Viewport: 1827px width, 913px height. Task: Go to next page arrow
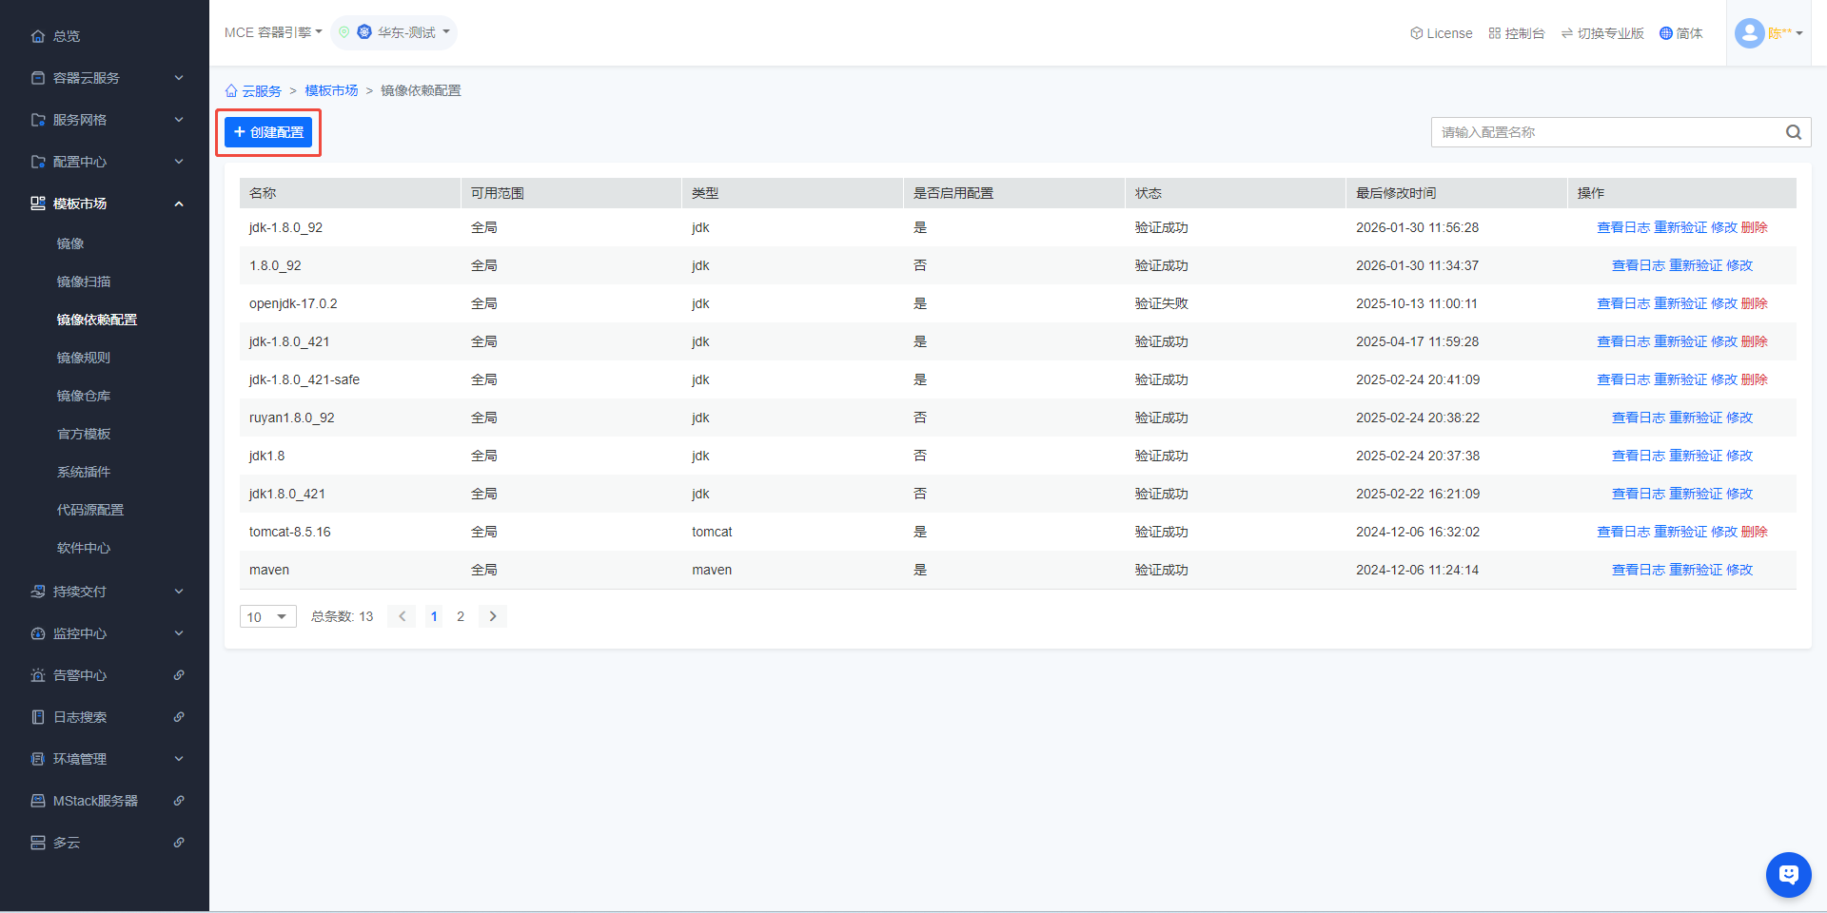[x=493, y=616]
